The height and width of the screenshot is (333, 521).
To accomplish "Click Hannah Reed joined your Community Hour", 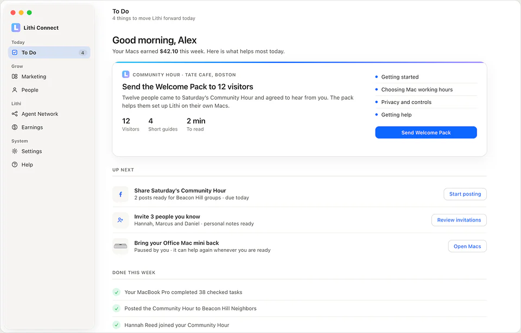I will tap(177, 325).
